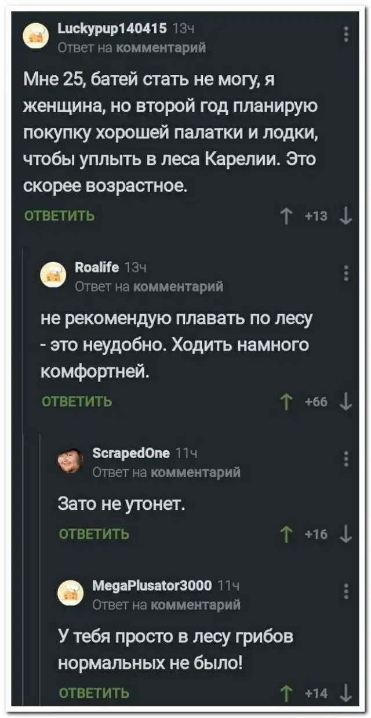Screen dimensions: 371x718
Task: Open MegaPlusator3000's username link
Action: [x=152, y=585]
